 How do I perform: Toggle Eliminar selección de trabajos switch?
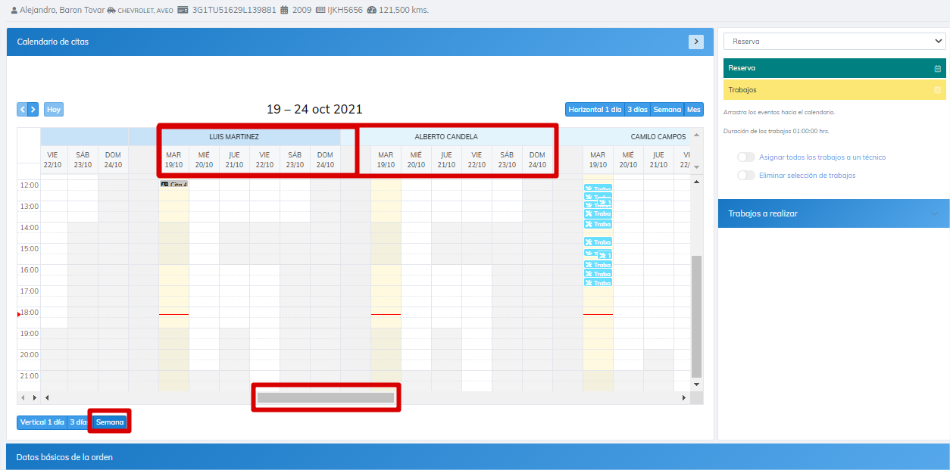746,176
